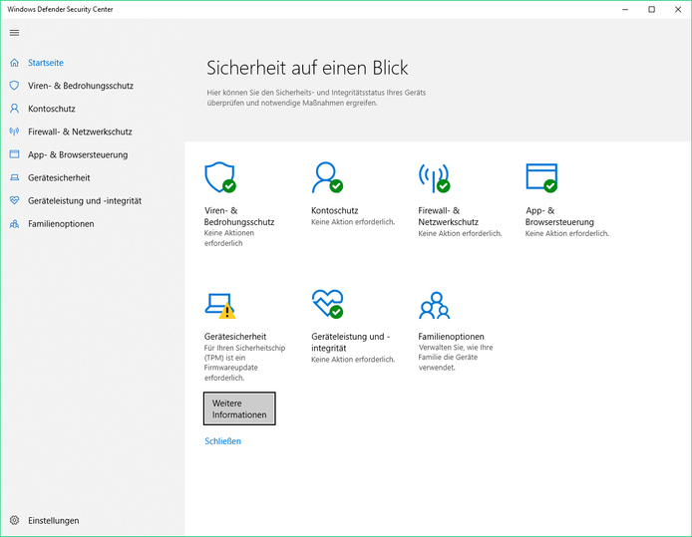
Task: Open Viren- & Bedrohungsschutz in the sidebar
Action: [80, 86]
